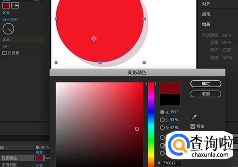This screenshot has width=238, height=167.
Task: Click the right-middle selection handle of the circle
Action: 144,19
